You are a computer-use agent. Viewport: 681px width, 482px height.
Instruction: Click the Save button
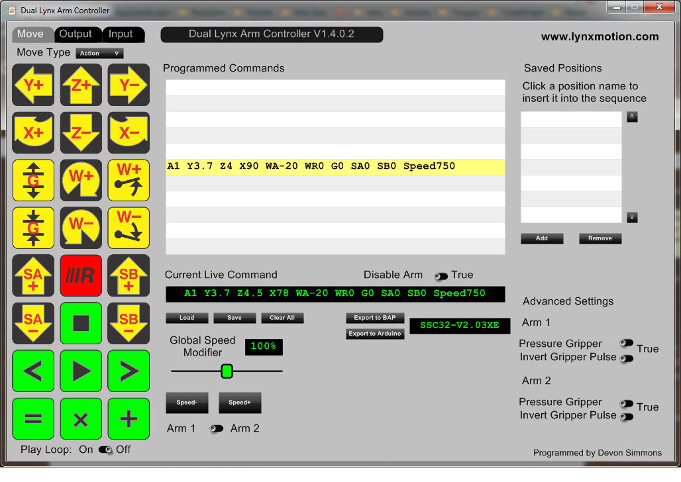[235, 318]
